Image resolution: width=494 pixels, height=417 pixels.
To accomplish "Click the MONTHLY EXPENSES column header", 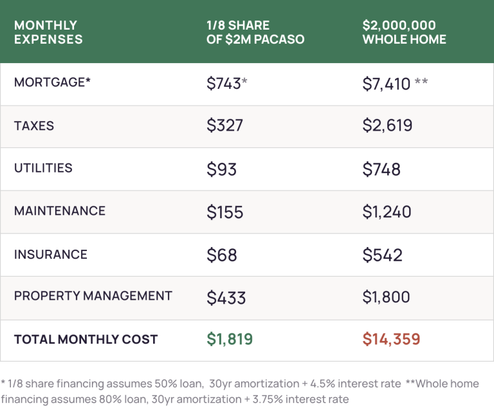I will (48, 32).
